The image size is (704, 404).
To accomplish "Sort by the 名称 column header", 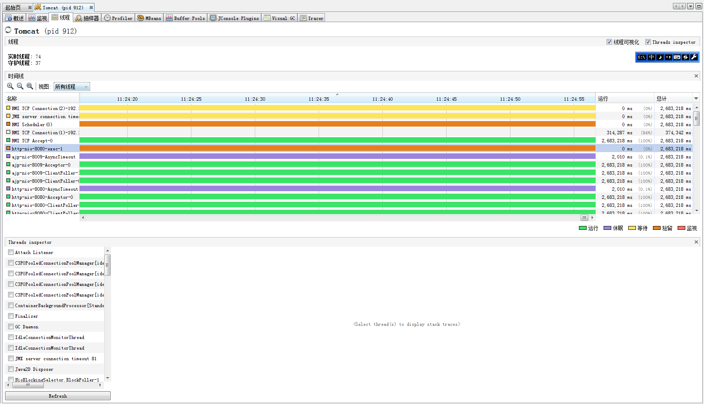I will tap(42, 99).
